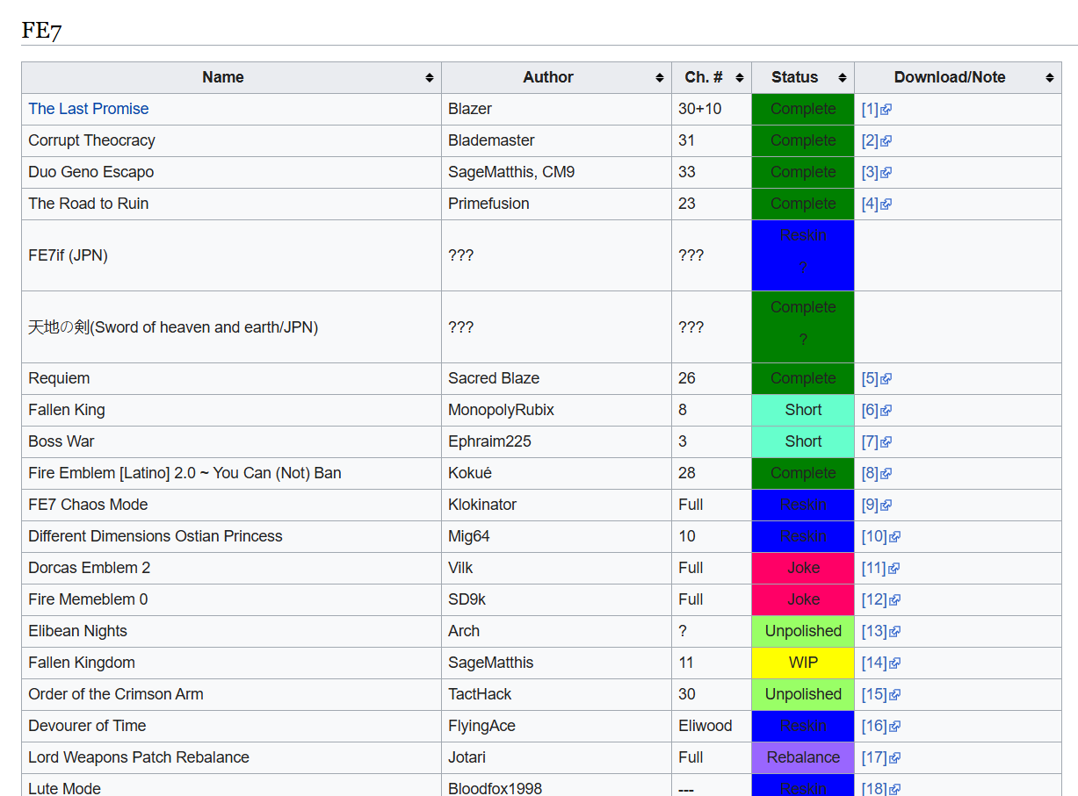
Task: Click external link icon beside reference [13]
Action: tap(894, 632)
